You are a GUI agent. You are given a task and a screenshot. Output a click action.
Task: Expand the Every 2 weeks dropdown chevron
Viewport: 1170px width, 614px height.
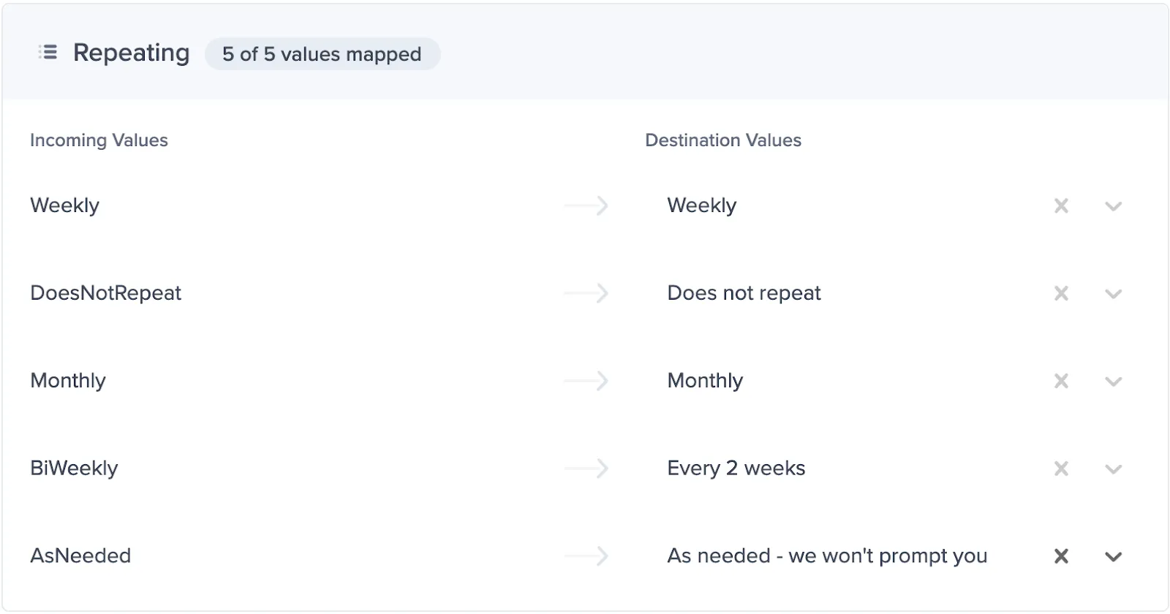[x=1113, y=469]
